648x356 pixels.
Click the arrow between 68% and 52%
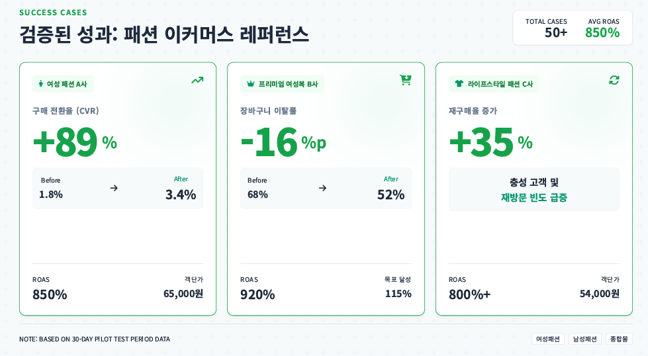tap(322, 188)
